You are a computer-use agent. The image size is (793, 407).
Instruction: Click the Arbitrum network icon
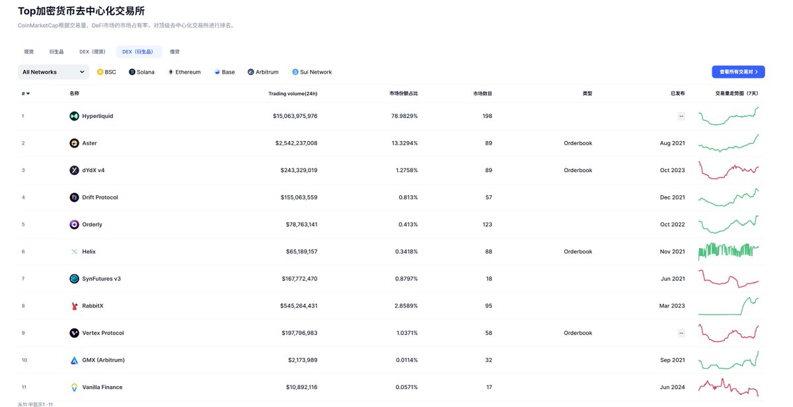(x=250, y=72)
